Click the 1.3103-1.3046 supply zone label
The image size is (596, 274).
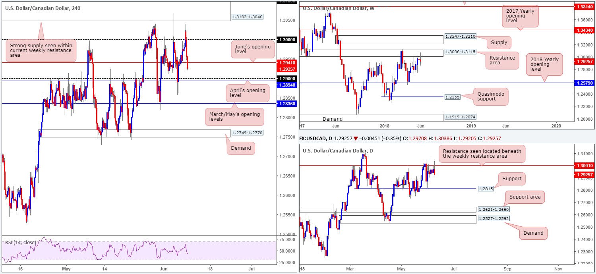click(247, 17)
